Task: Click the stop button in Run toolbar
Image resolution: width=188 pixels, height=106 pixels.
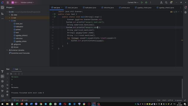Action: coord(11,74)
